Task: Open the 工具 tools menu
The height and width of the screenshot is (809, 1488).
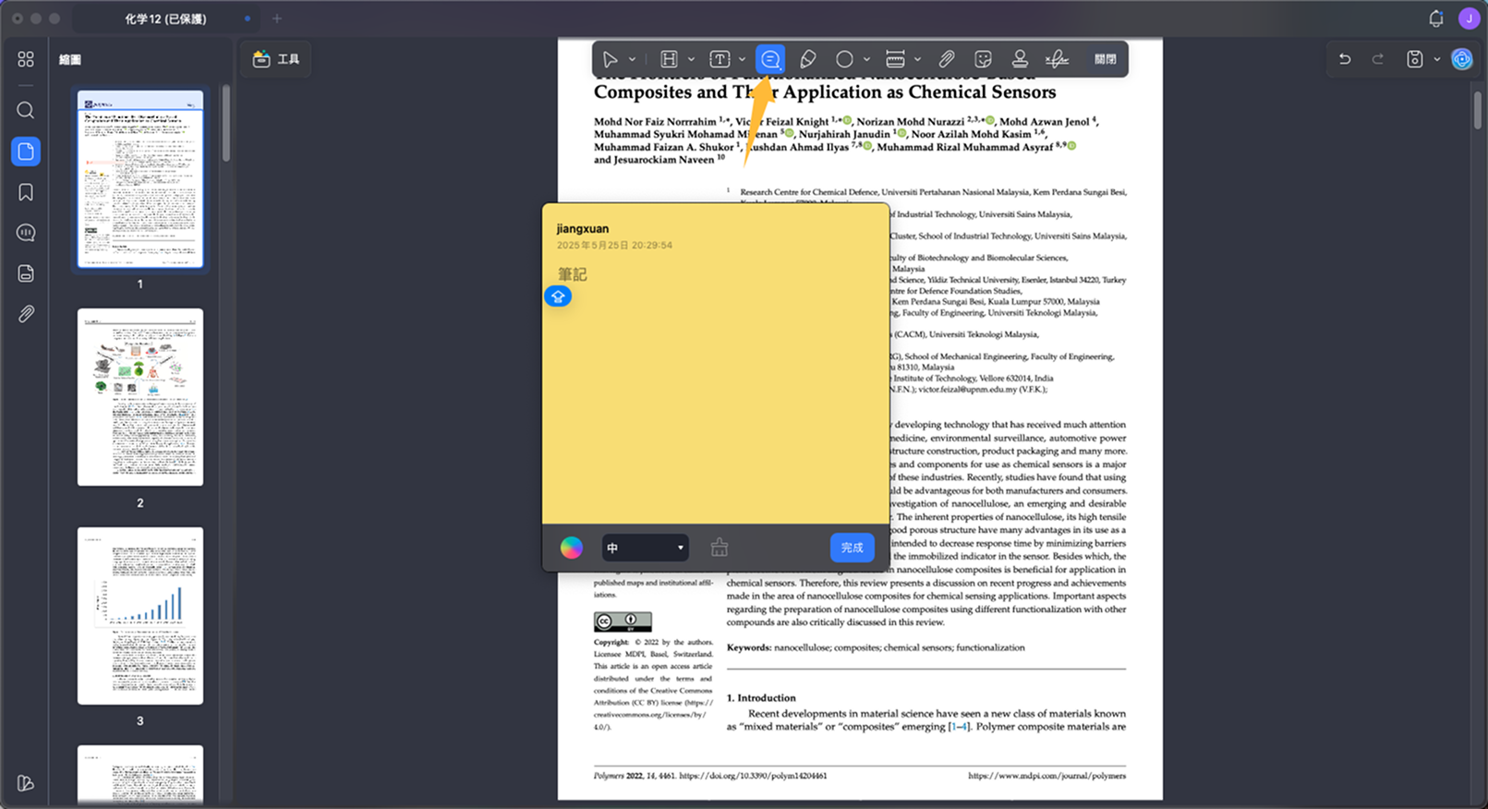Action: [276, 59]
